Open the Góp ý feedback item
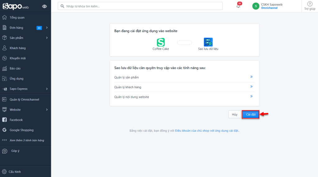The width and height of the screenshot is (318, 177). [x=15, y=151]
